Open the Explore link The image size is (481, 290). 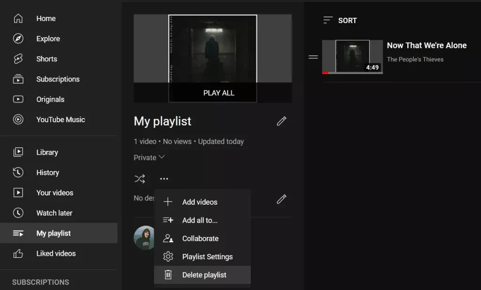pos(48,38)
